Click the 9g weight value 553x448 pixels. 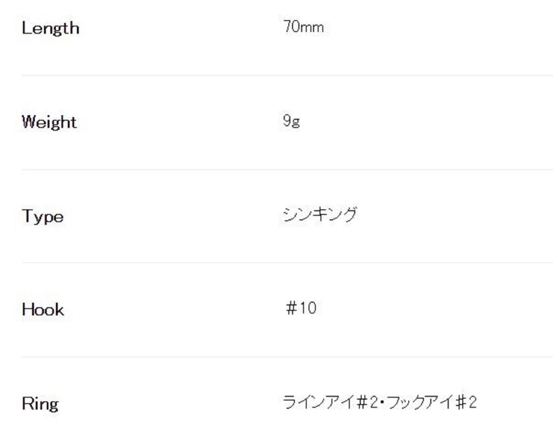(291, 121)
